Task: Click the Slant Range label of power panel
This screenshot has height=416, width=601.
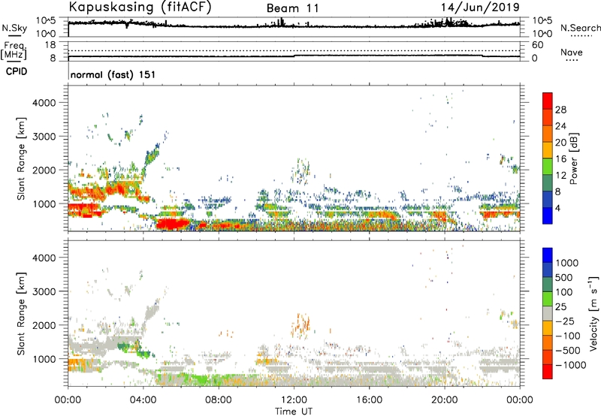Action: pyautogui.click(x=21, y=158)
